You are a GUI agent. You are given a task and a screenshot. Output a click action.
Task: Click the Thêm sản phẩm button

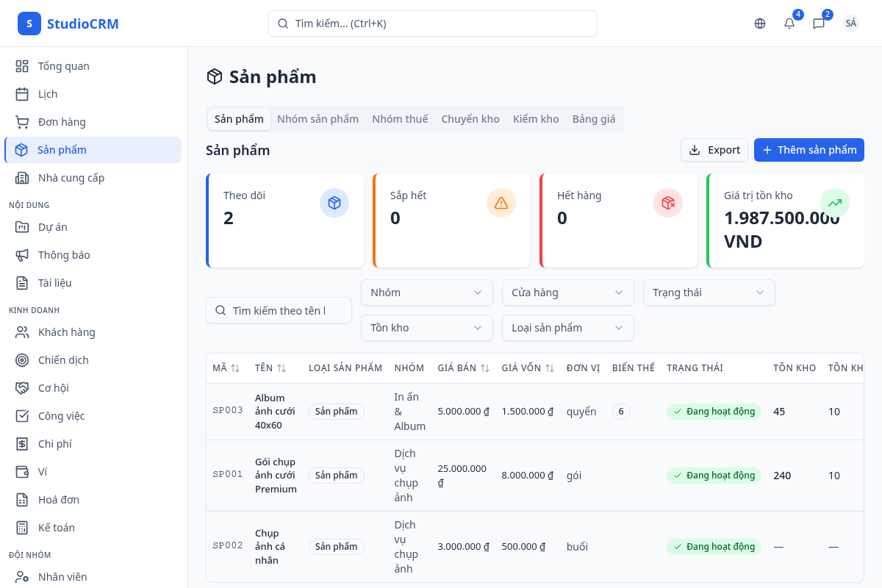tap(808, 150)
